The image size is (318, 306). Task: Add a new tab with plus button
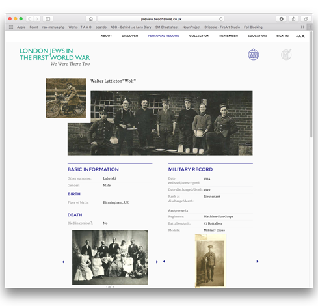(310, 27)
